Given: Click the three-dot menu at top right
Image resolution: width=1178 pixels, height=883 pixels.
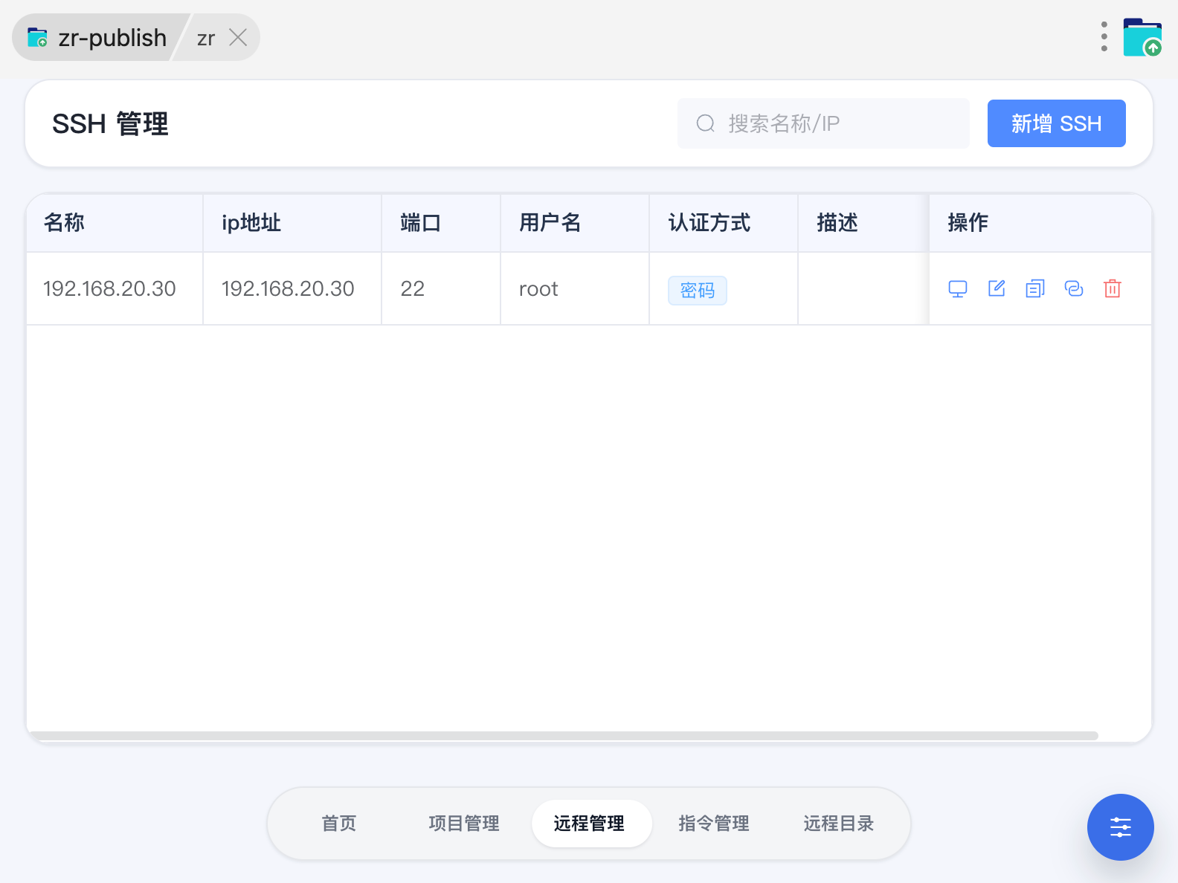Looking at the screenshot, I should point(1104,37).
